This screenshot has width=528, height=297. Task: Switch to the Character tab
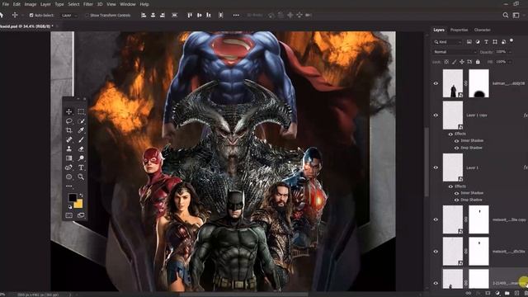[x=482, y=30]
